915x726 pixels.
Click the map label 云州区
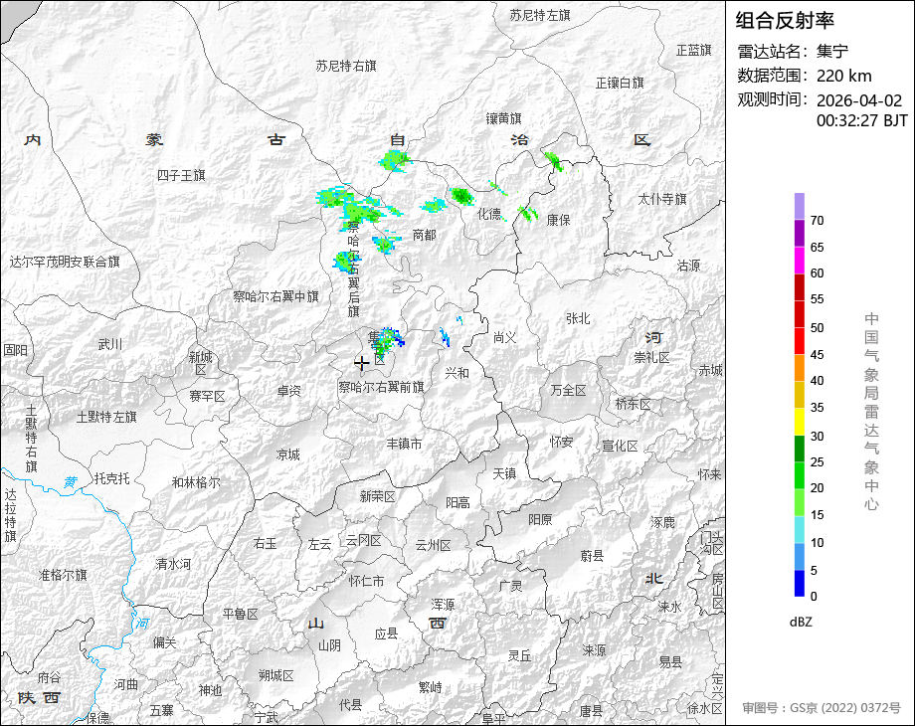point(433,546)
